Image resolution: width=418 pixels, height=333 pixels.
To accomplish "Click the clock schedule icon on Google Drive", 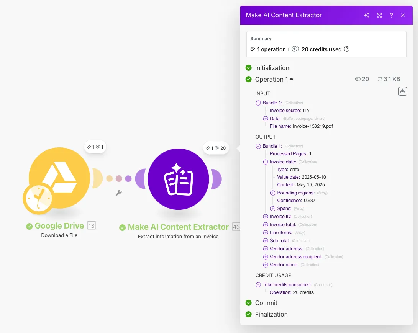I will (38, 198).
